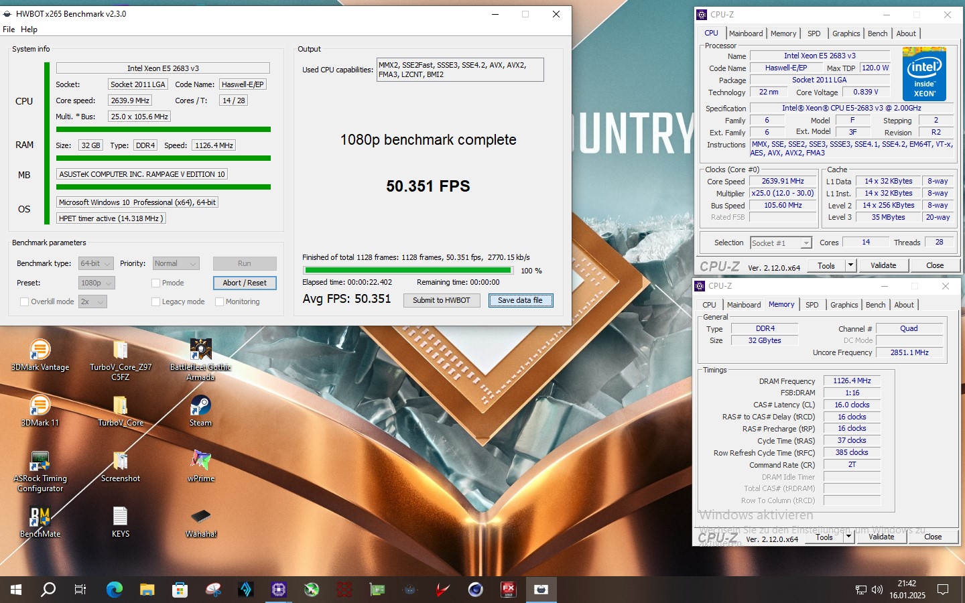Open the Overkill 2x multiplier dropdown
This screenshot has width=965, height=603.
(92, 301)
